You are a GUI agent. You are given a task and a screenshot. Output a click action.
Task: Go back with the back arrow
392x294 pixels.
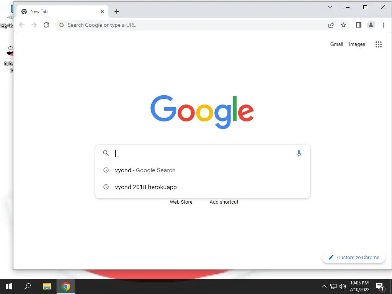click(22, 25)
